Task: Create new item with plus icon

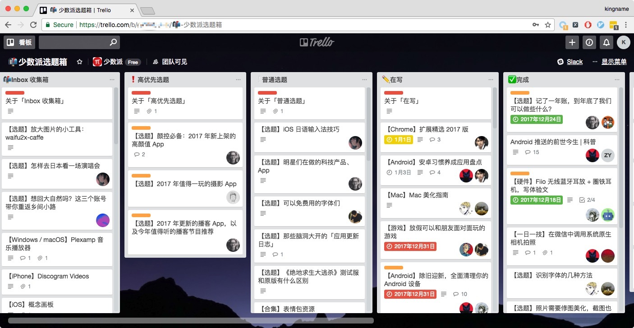Action: pos(572,42)
